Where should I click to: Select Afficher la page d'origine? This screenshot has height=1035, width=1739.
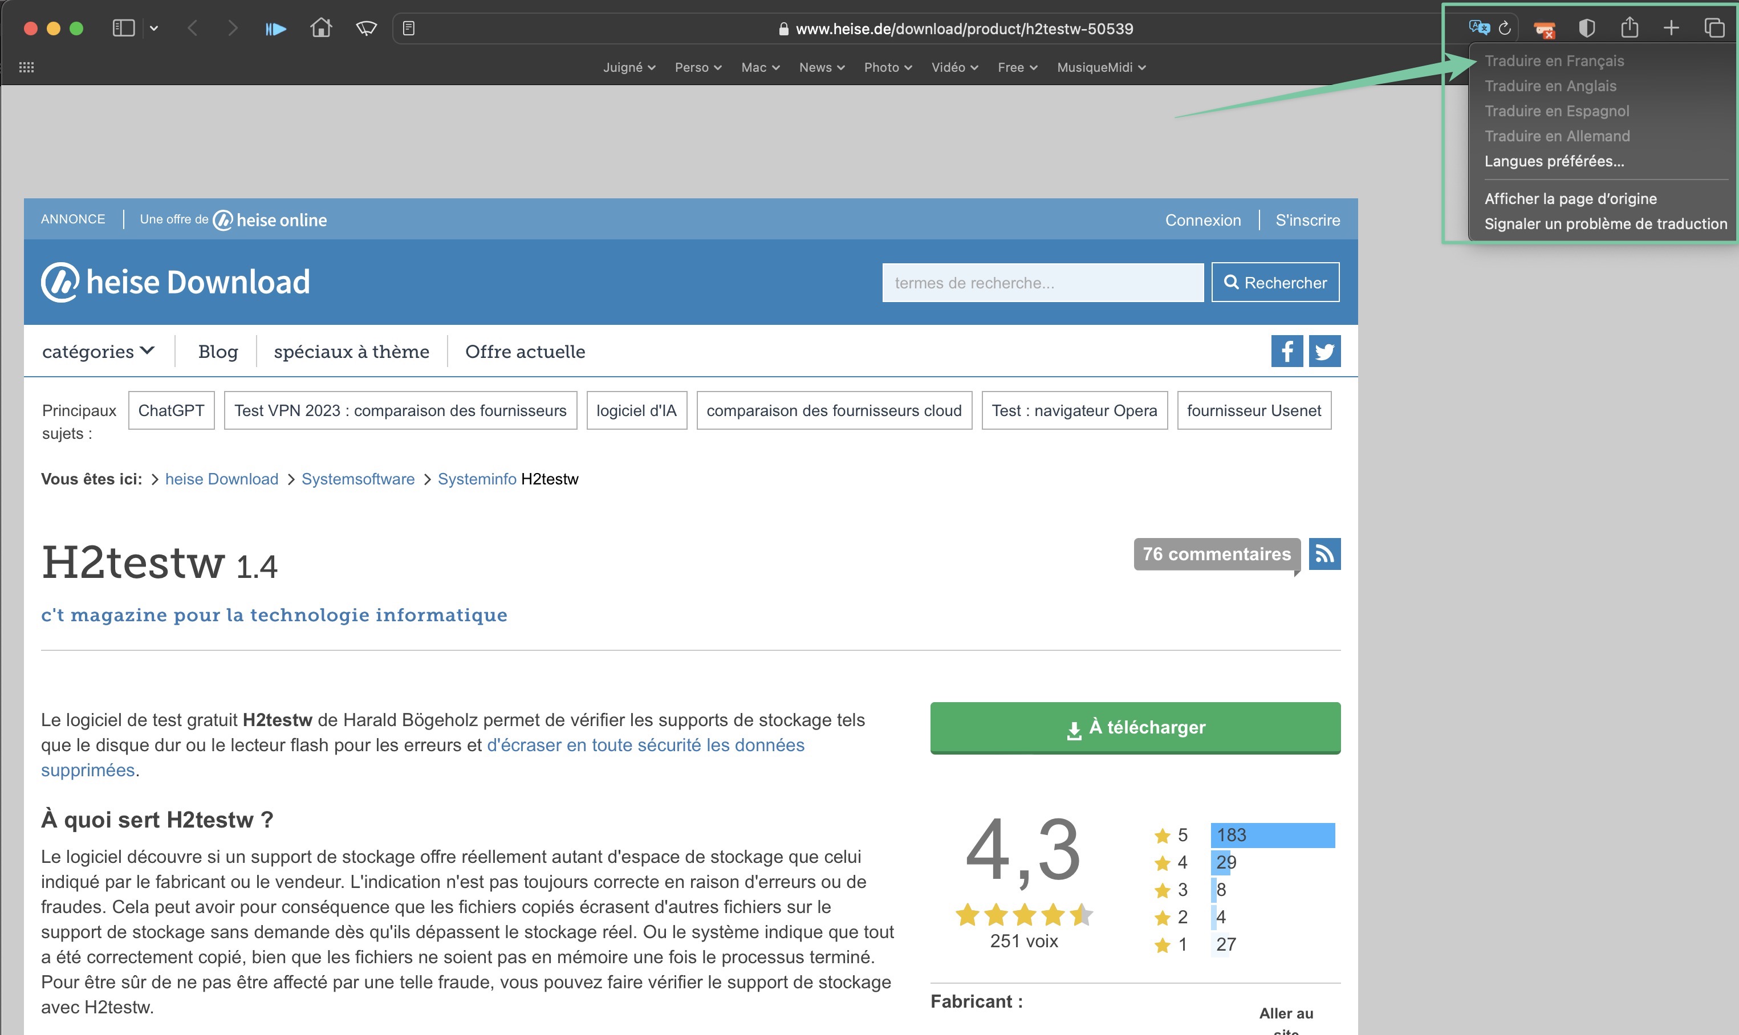(1570, 199)
